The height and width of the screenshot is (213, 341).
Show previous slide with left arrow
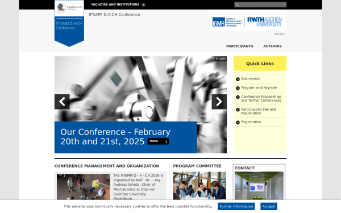point(62,102)
